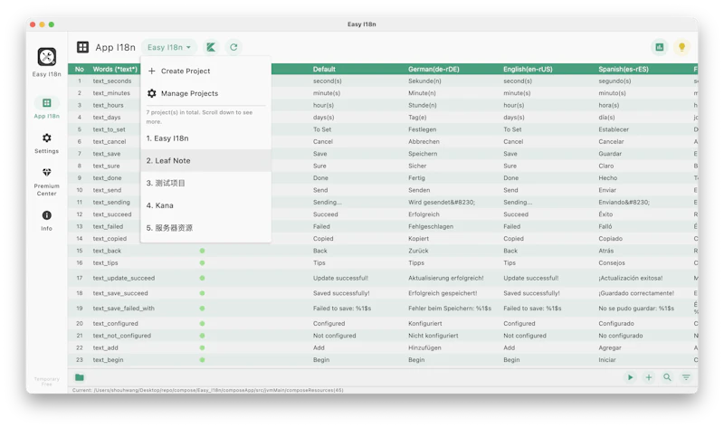Viewport: 724px width, 428px height.
Task: Click the Spanish(es-rES) column header
Action: [624, 69]
